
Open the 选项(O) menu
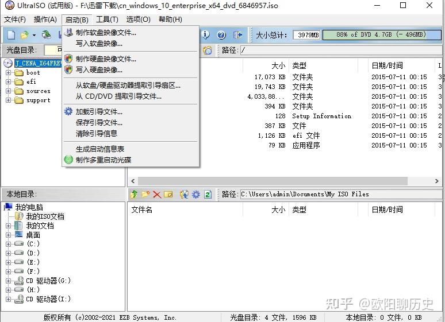pos(138,20)
